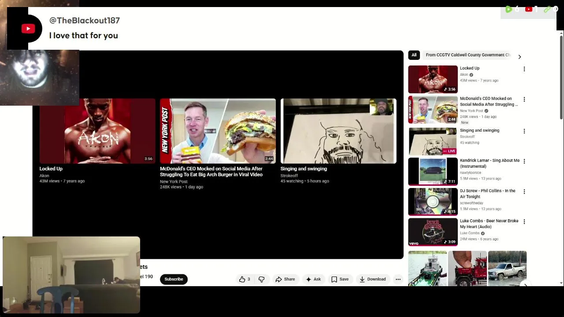
Task: Click the New York Post burger end-screen thumbnail
Action: pos(218,131)
